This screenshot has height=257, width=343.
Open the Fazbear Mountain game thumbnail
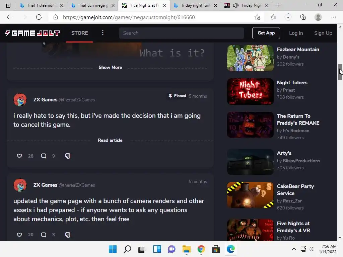click(250, 58)
